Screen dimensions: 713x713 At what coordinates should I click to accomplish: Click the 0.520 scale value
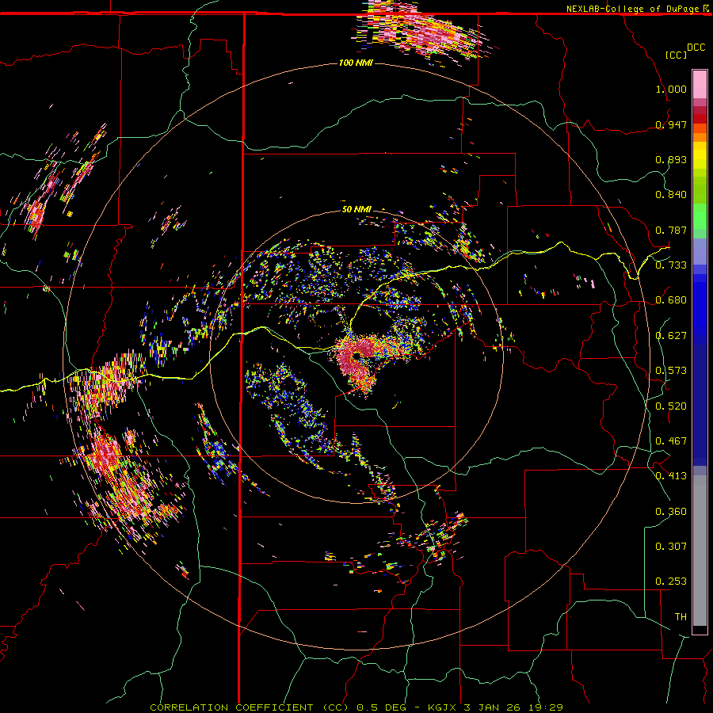671,406
